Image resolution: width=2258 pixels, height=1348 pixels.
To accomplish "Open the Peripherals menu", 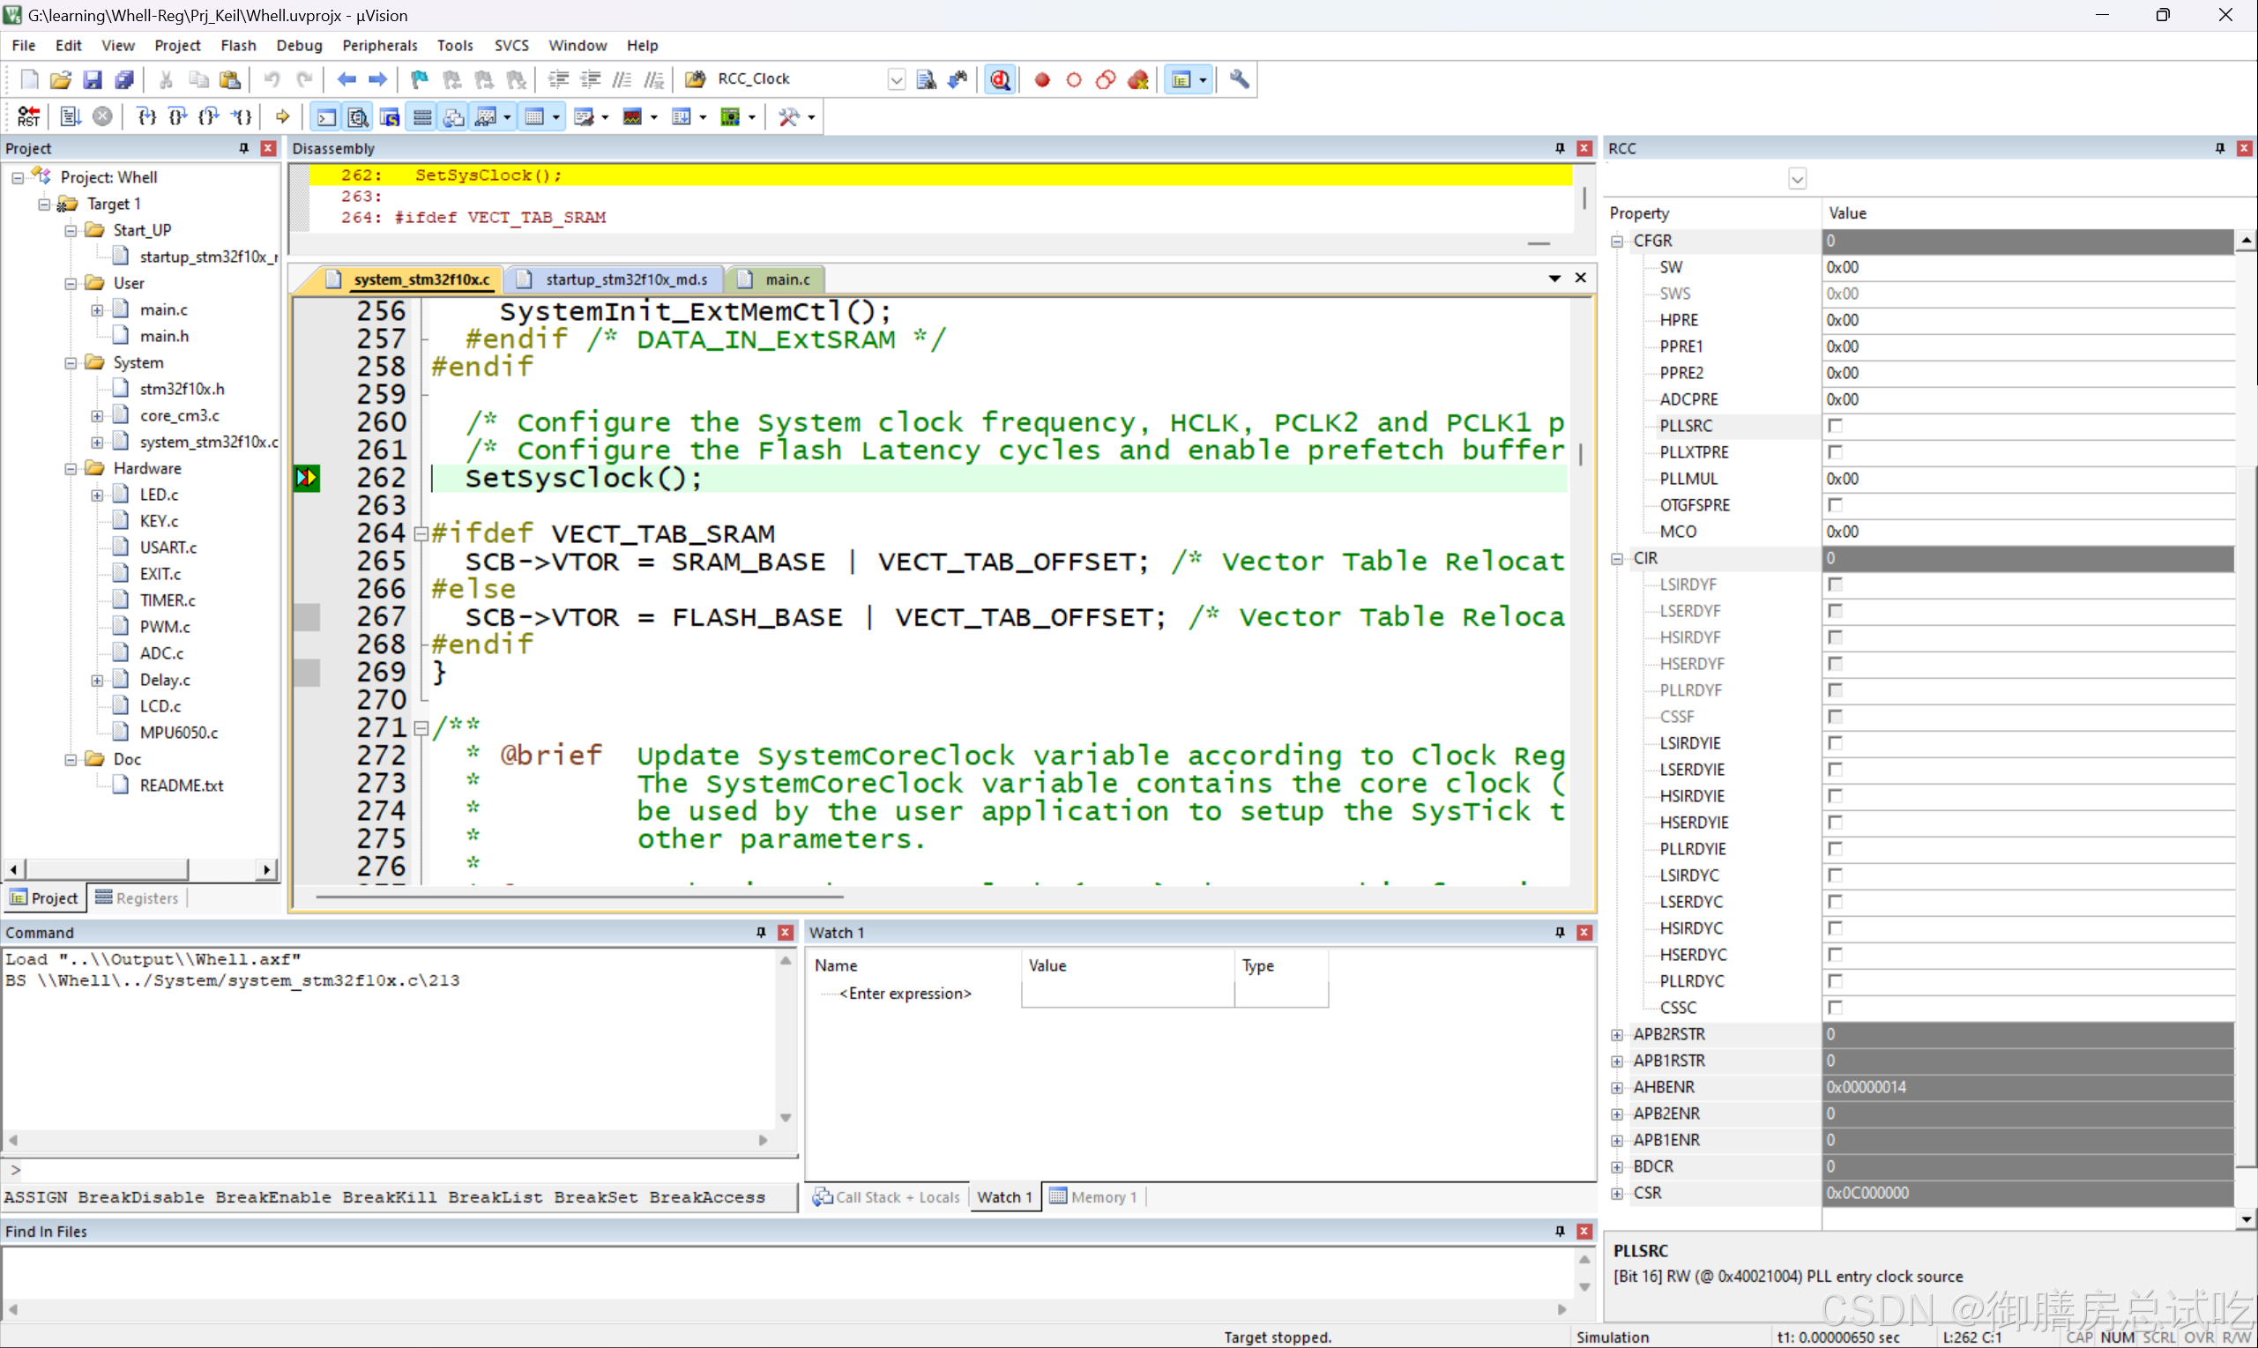I will (380, 46).
